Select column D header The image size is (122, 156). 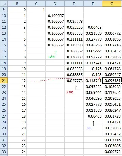tap(55, 4)
